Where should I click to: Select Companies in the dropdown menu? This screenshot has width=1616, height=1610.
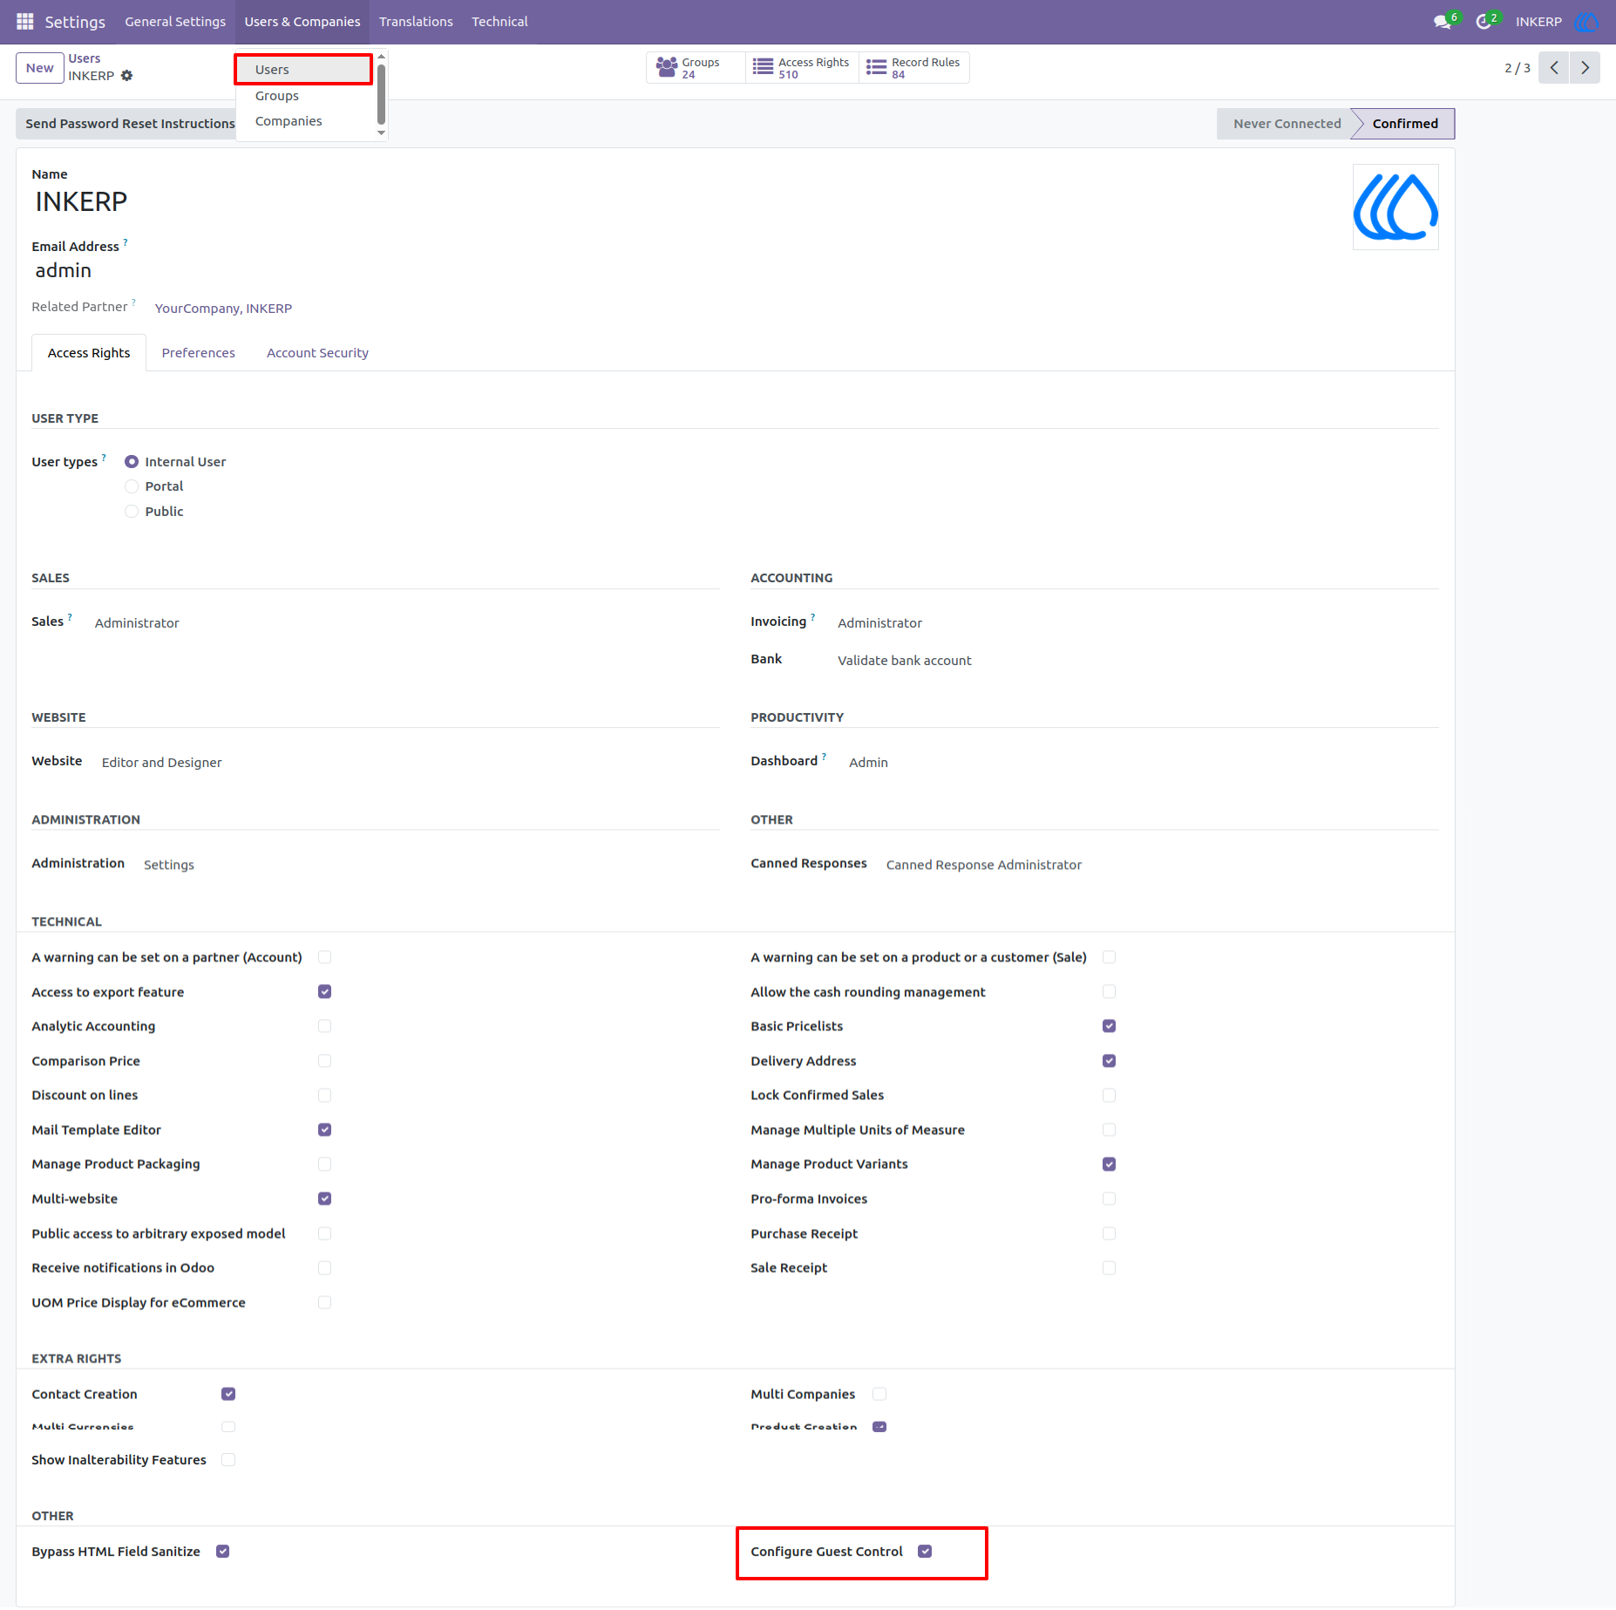point(289,121)
